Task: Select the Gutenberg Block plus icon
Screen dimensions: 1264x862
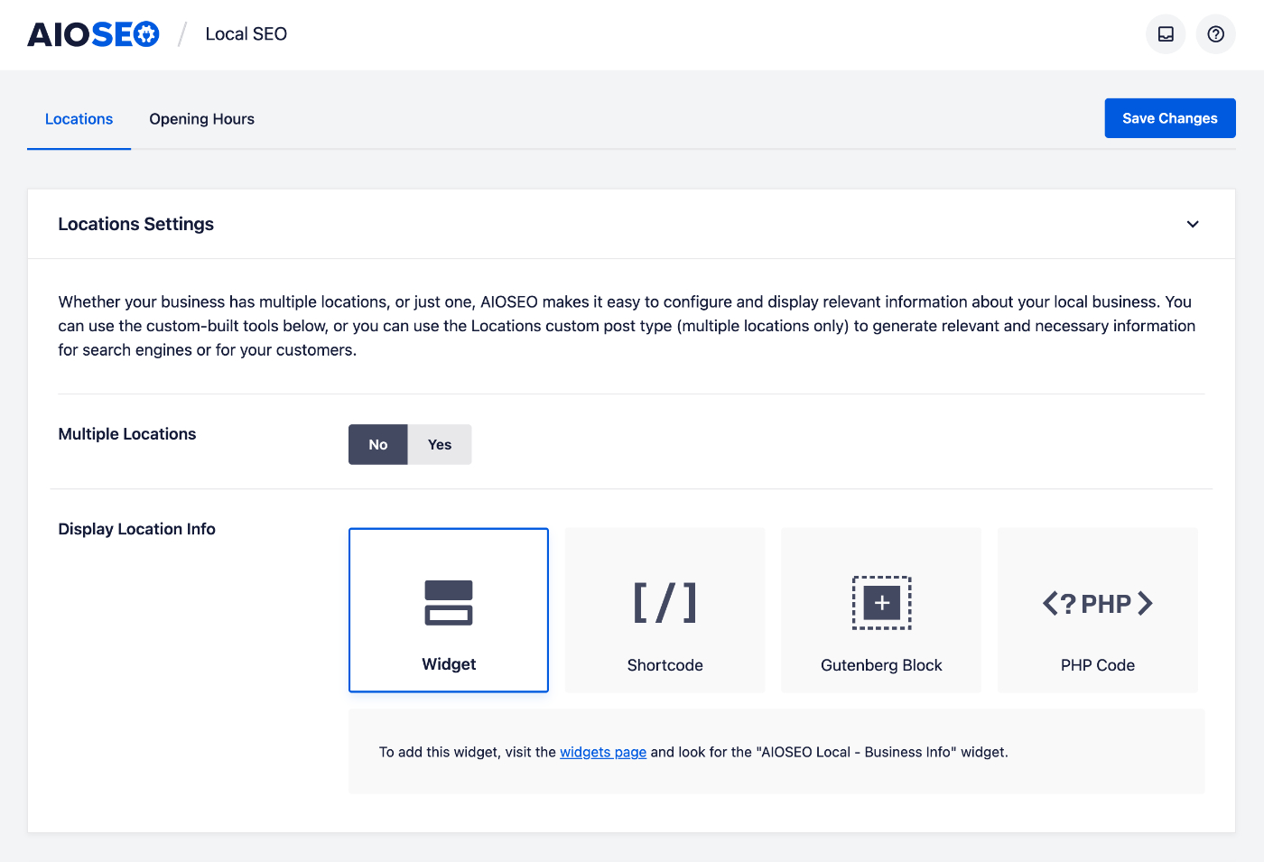Action: [882, 603]
